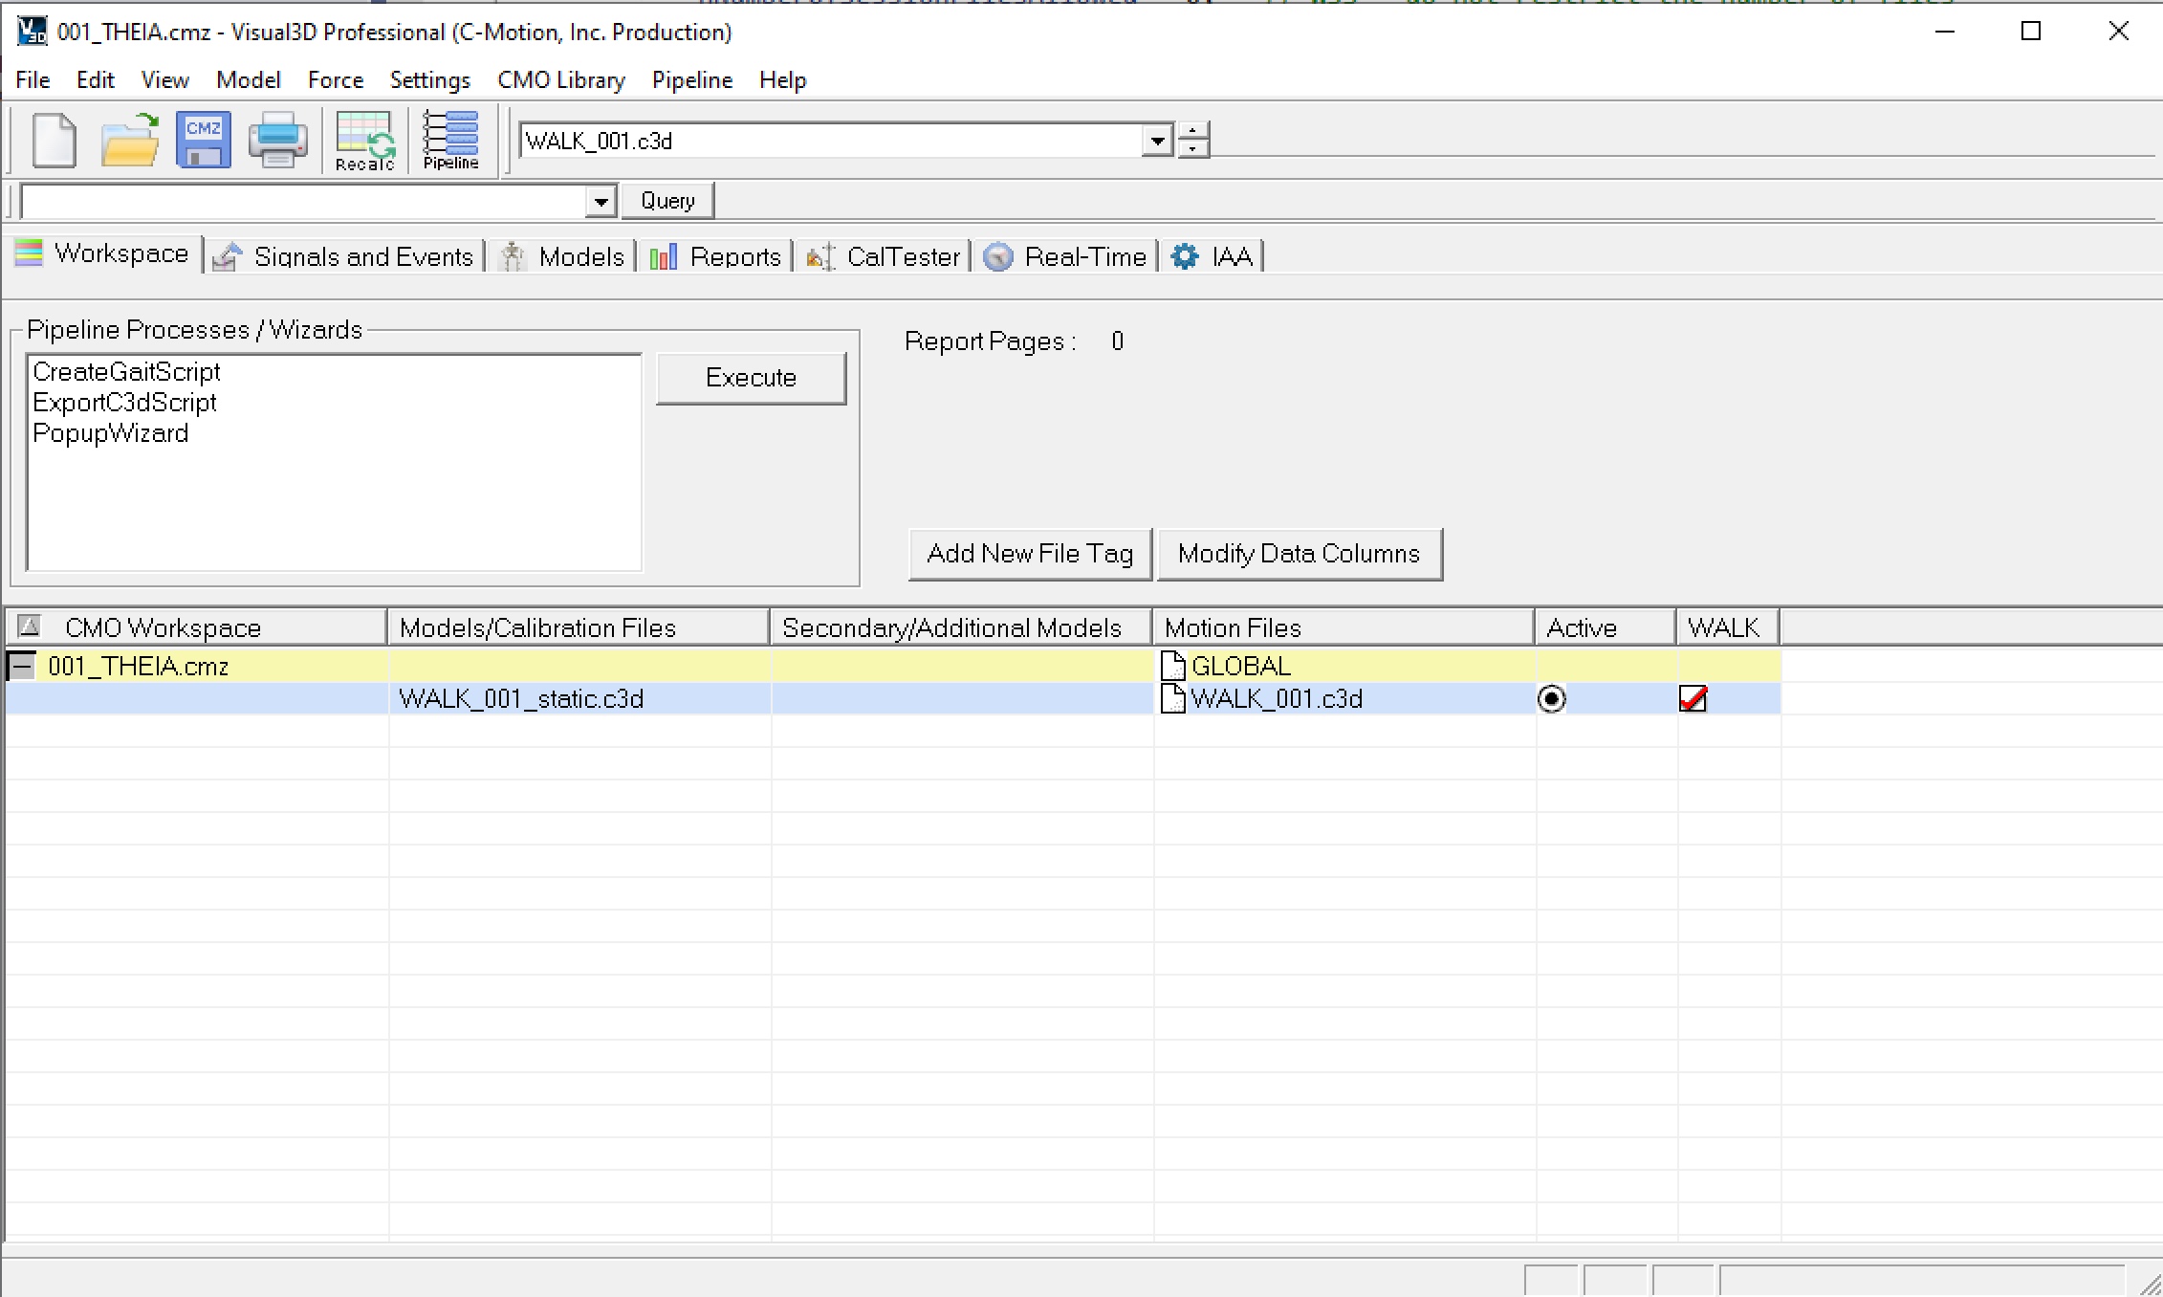Recalculate with the Recalc toolbar icon
The image size is (2163, 1297).
coord(364,142)
